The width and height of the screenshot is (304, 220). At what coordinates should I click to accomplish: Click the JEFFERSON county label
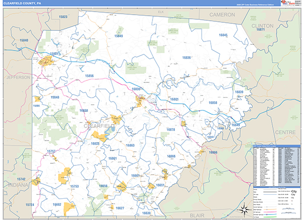click(x=19, y=77)
